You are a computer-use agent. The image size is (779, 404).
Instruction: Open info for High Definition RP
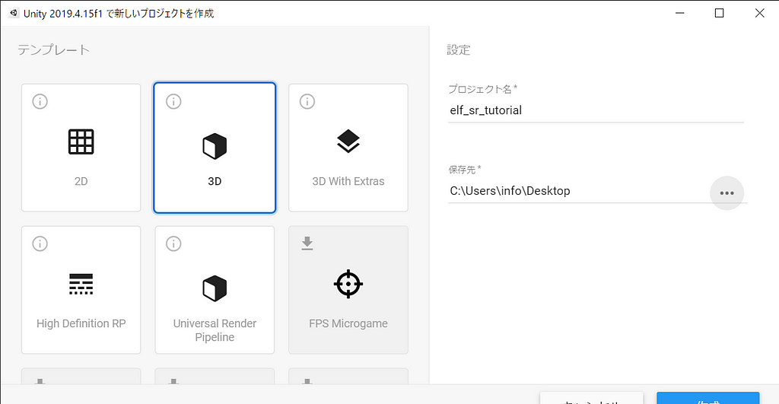(40, 243)
